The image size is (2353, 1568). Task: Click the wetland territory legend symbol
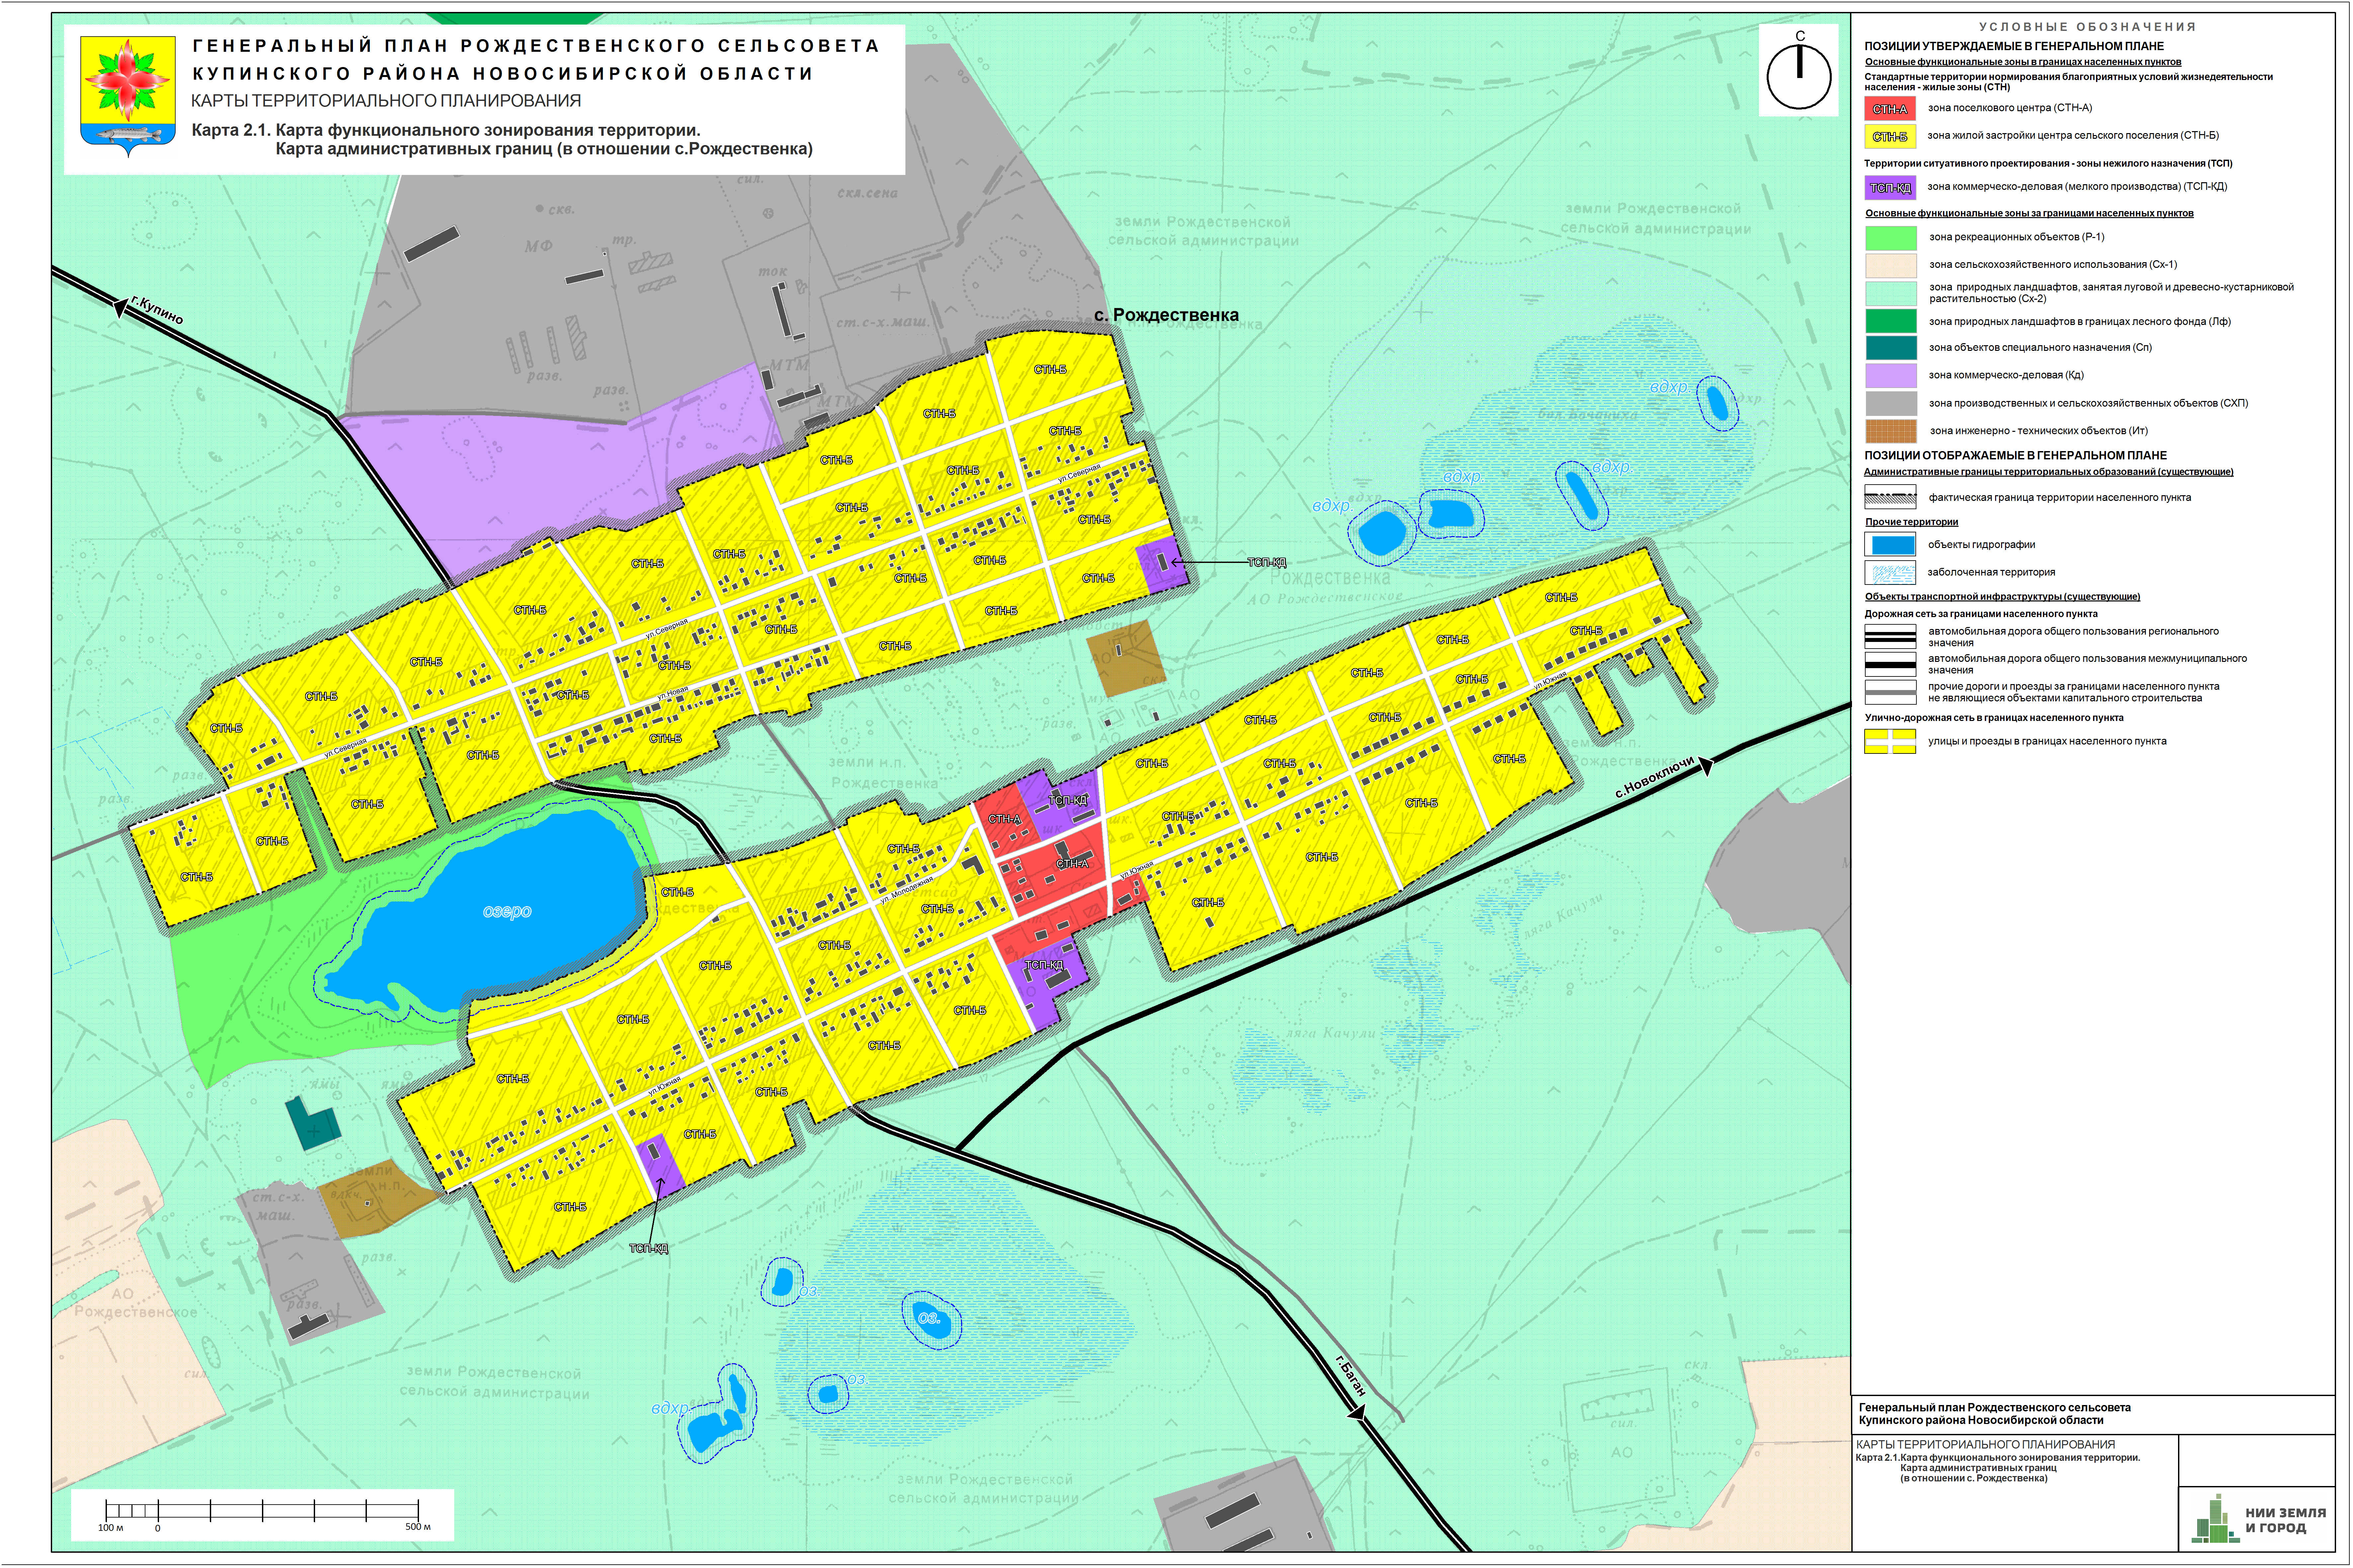pyautogui.click(x=1890, y=573)
